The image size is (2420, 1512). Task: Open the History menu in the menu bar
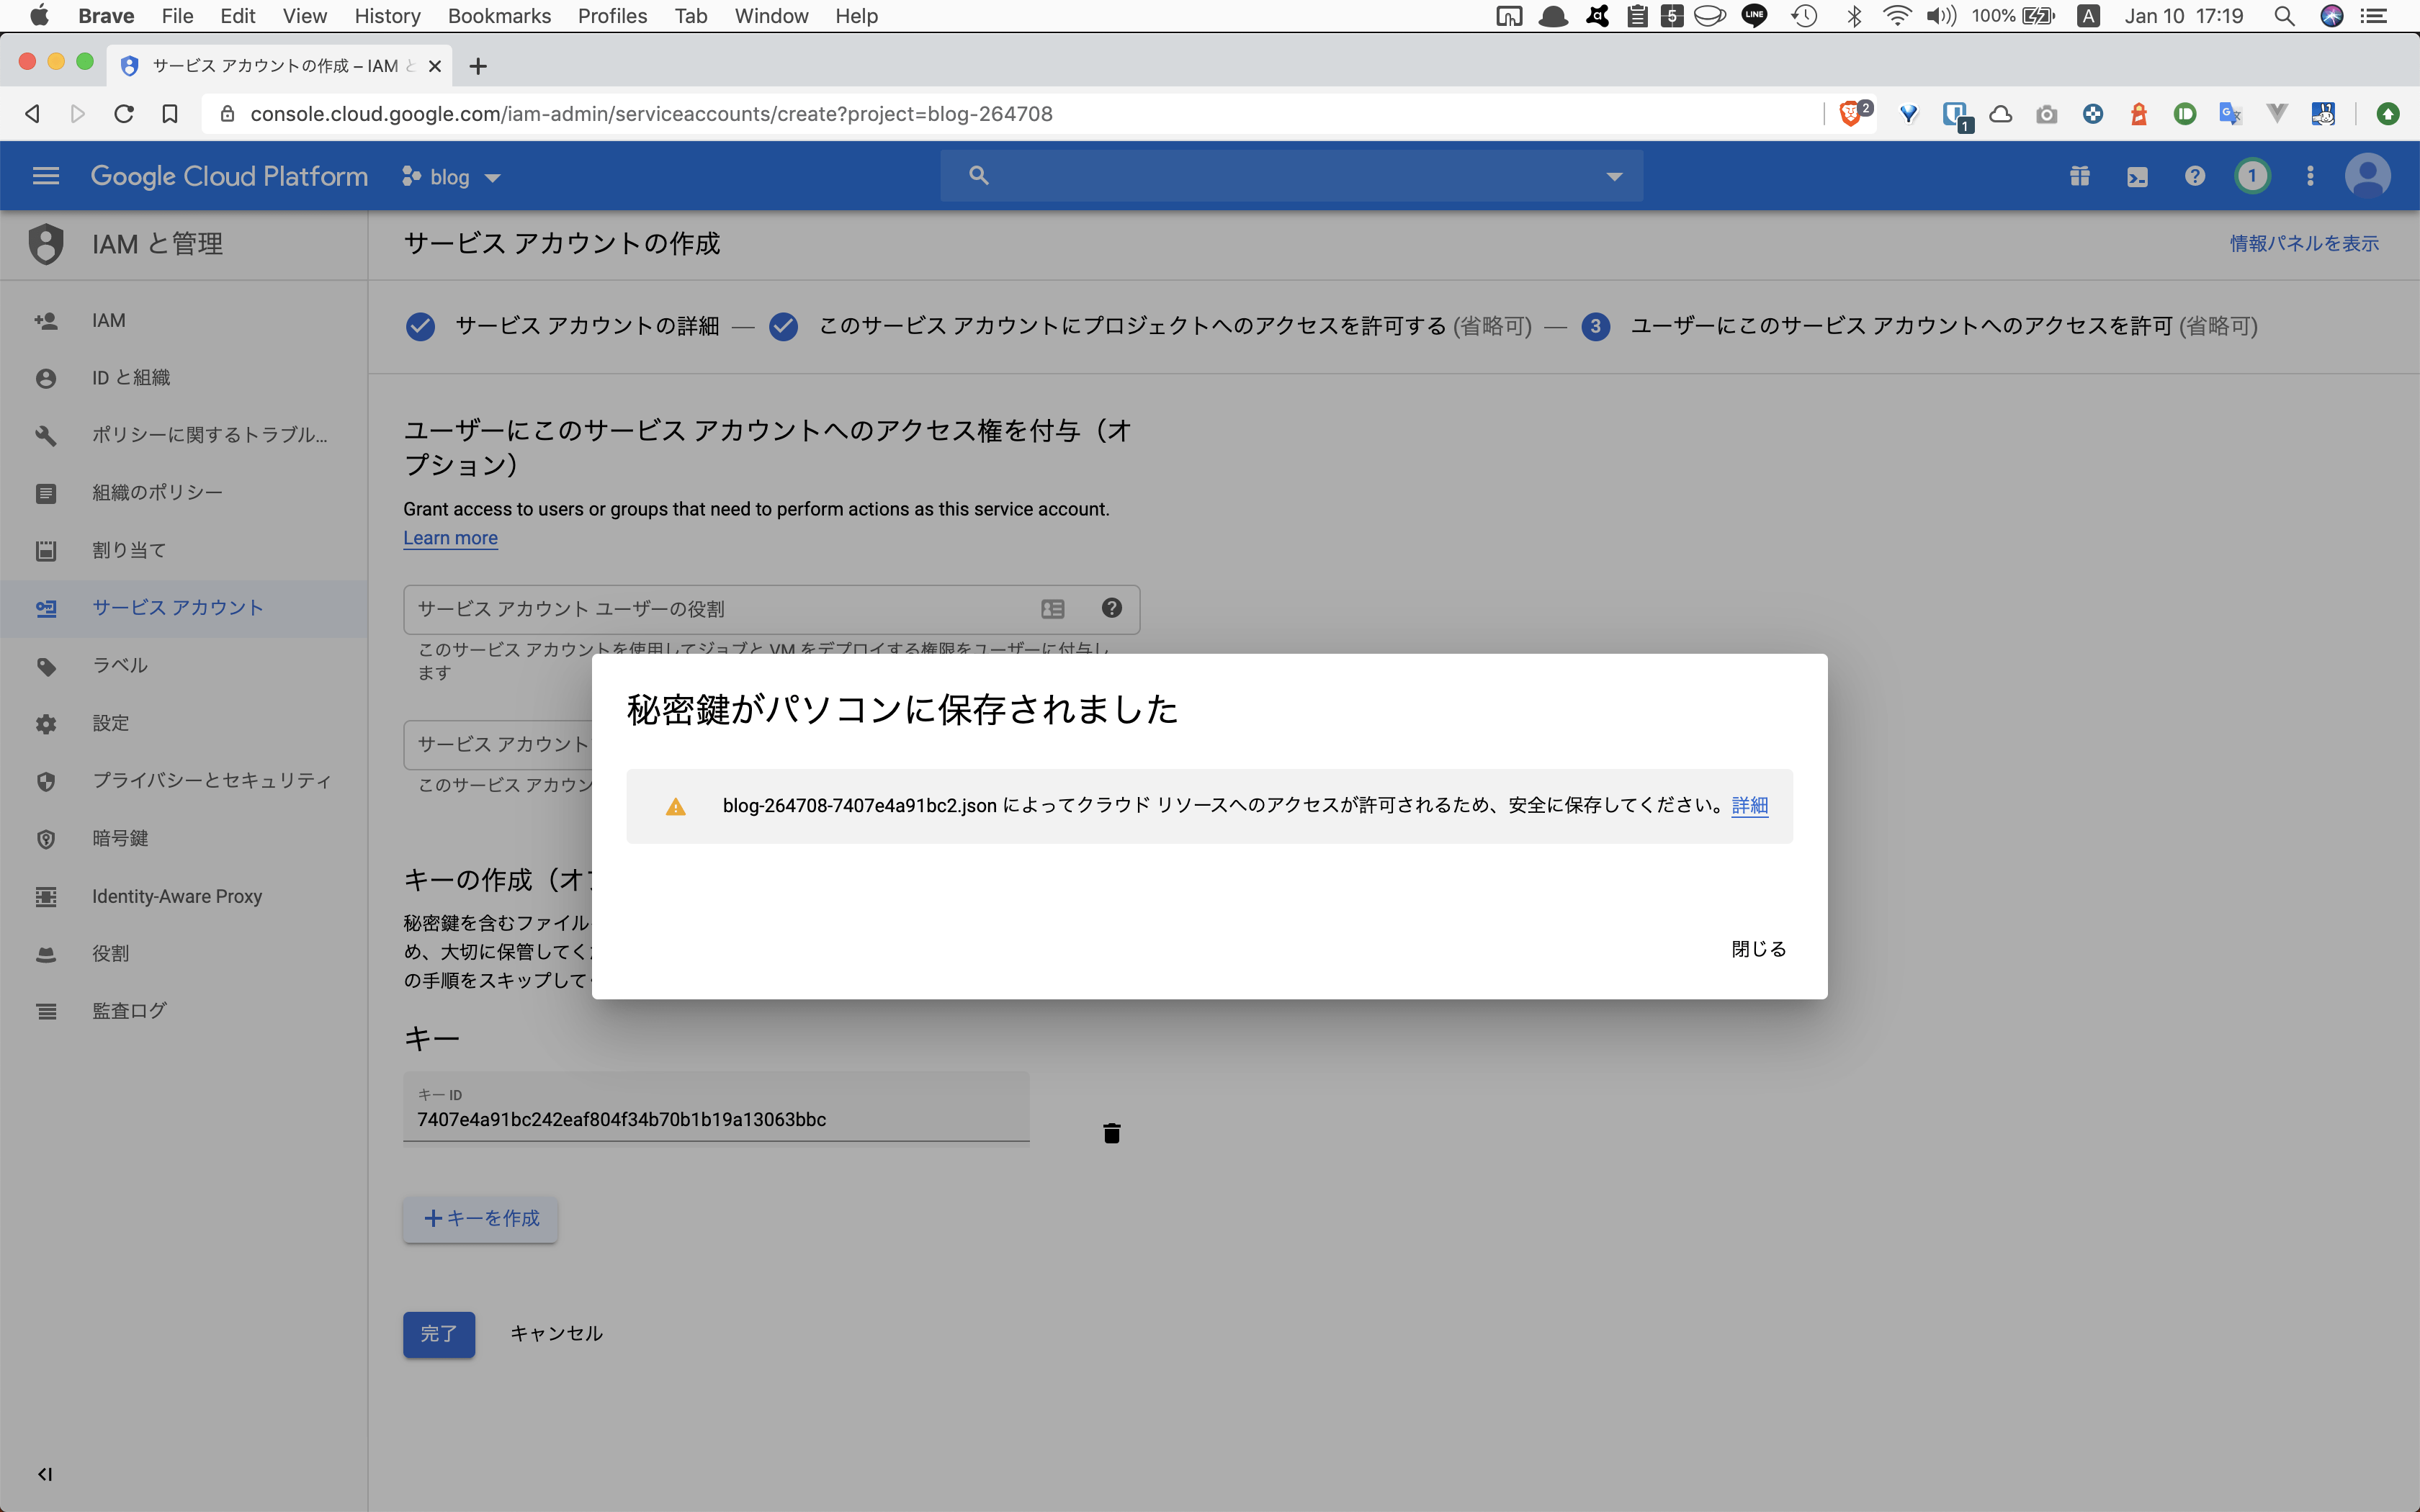[387, 16]
